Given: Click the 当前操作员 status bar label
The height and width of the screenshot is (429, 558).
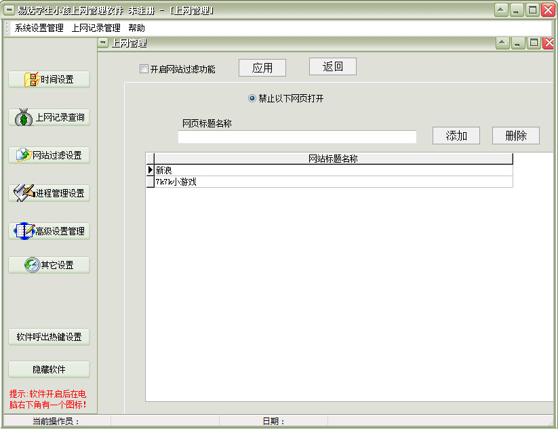Looking at the screenshot, I should [56, 422].
